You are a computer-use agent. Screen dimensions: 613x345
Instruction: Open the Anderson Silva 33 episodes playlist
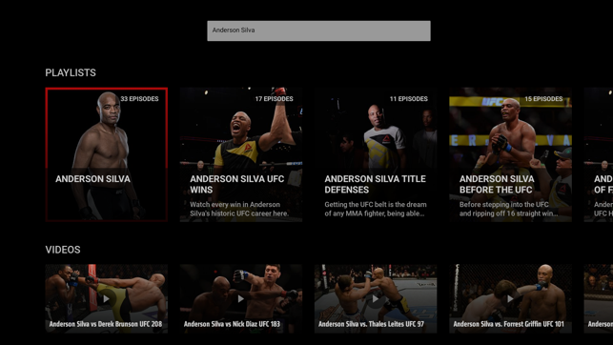click(107, 154)
